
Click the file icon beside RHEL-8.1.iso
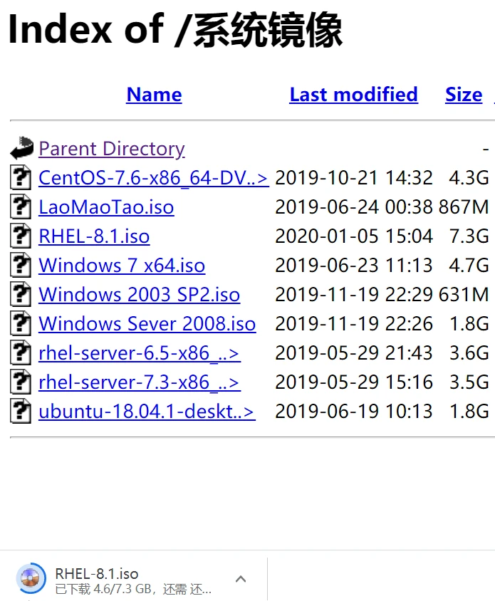[21, 236]
